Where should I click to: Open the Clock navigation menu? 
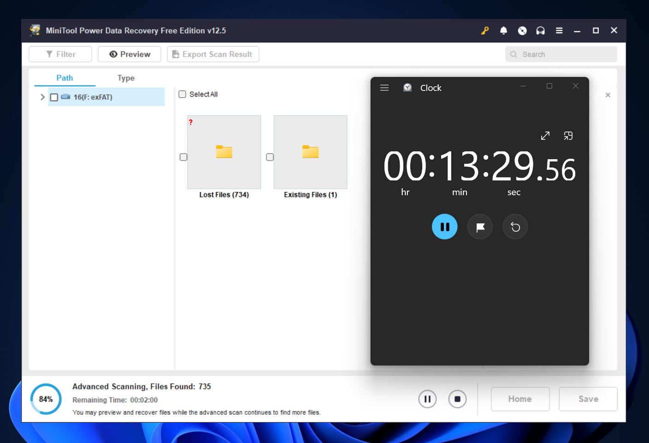point(384,88)
